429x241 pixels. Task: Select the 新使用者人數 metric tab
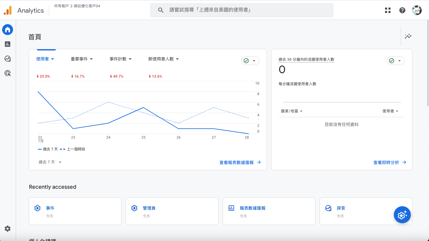(x=164, y=59)
